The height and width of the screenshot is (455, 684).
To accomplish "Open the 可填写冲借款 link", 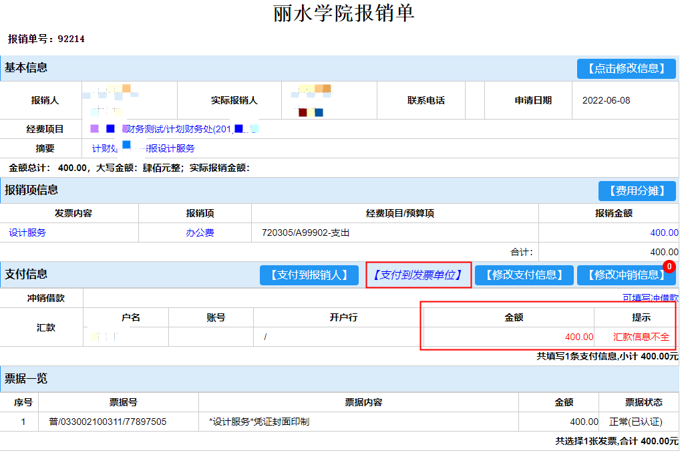I will 651,297.
